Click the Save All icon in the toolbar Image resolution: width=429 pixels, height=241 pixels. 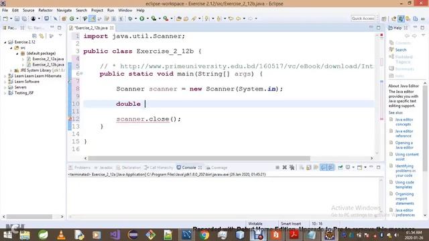coord(24,19)
